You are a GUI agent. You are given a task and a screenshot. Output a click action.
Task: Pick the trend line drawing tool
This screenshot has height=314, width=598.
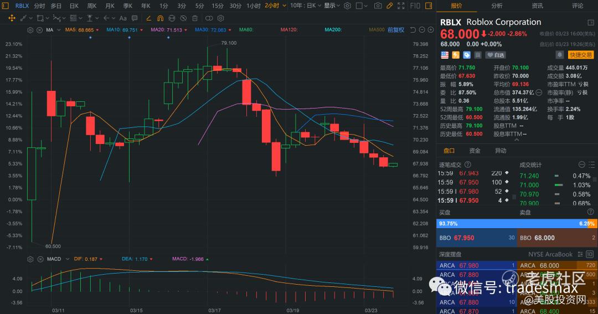(23, 18)
